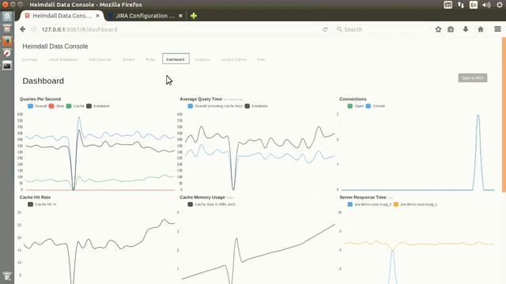Image resolution: width=506 pixels, height=284 pixels.
Task: Open the En keyboard language indicator
Action: (474, 5)
